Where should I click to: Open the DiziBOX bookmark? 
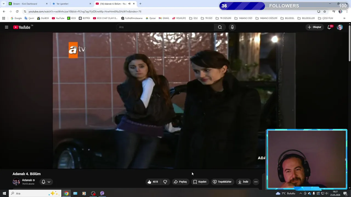(x=43, y=18)
